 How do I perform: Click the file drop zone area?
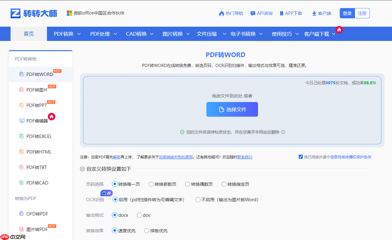[x=232, y=110]
